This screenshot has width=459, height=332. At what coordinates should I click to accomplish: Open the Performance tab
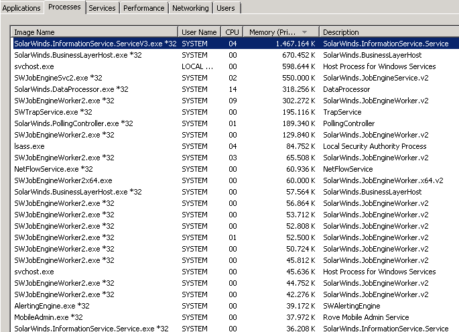point(143,8)
